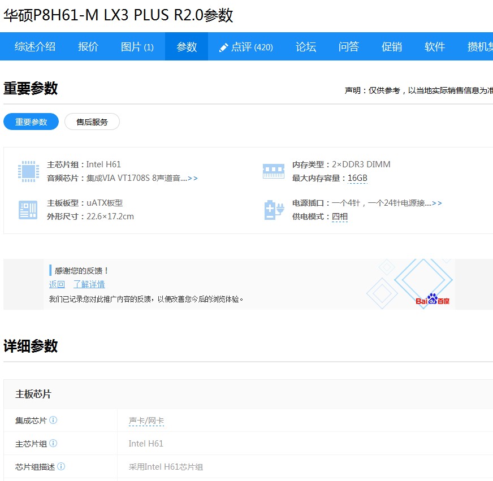493x481 pixels.
Task: Click the 返回 link in feedback banner
Action: point(57,284)
